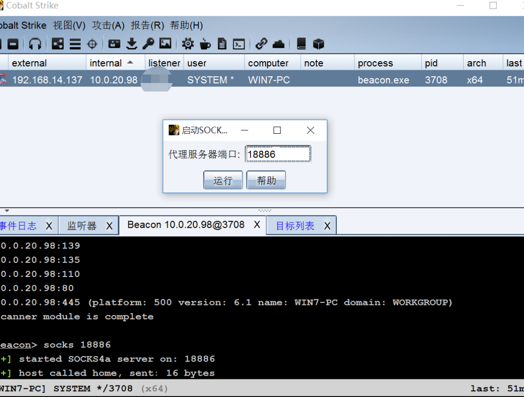Host a file (document icon)
This screenshot has width=524, height=397.
[222, 43]
